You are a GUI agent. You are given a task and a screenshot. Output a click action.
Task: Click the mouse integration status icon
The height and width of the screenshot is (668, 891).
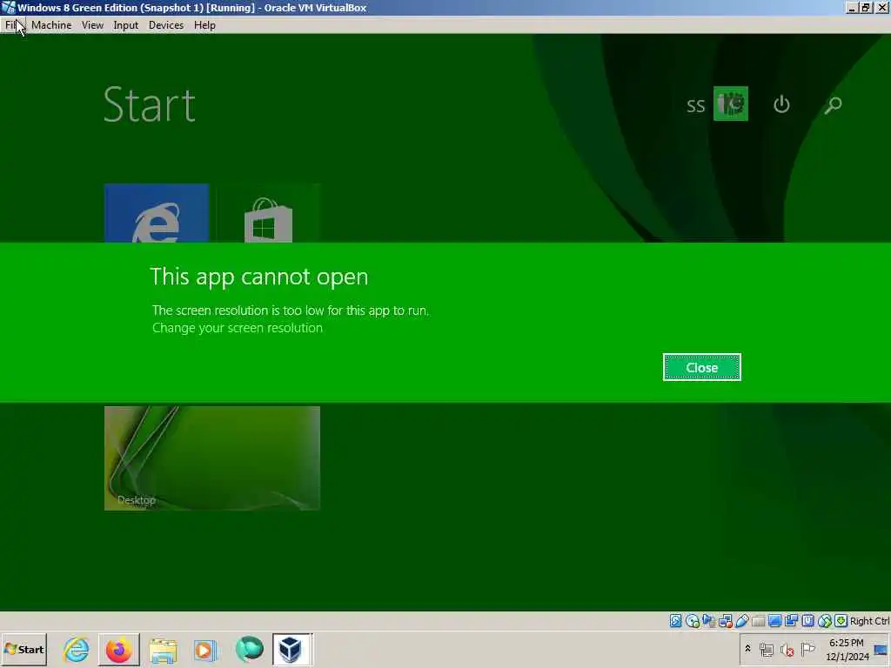pyautogui.click(x=825, y=621)
